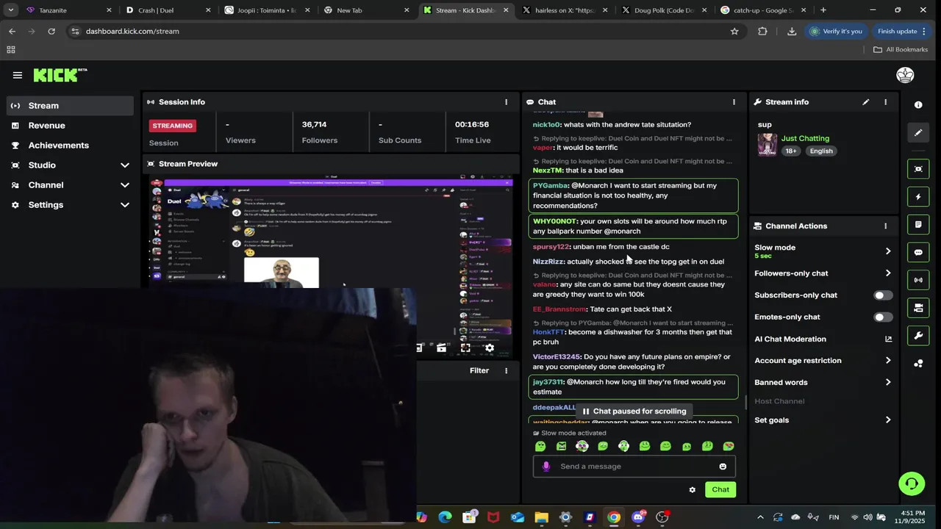Toggle Subscribers-only chat switch
The image size is (941, 529).
coord(883,295)
